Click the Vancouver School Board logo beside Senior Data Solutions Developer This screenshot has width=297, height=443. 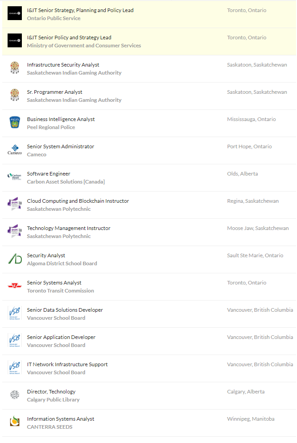click(x=15, y=313)
